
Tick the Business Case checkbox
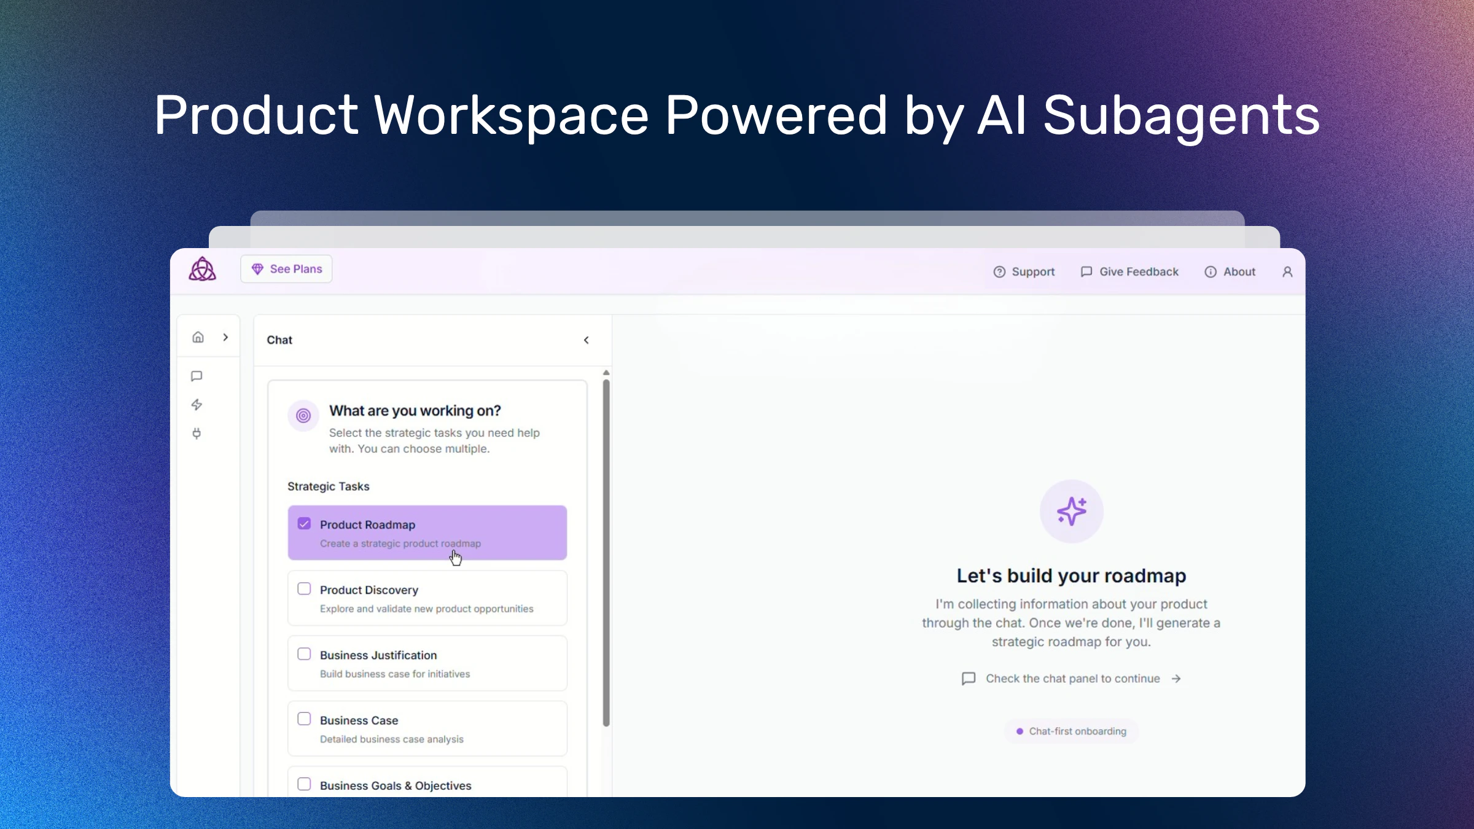(x=304, y=719)
